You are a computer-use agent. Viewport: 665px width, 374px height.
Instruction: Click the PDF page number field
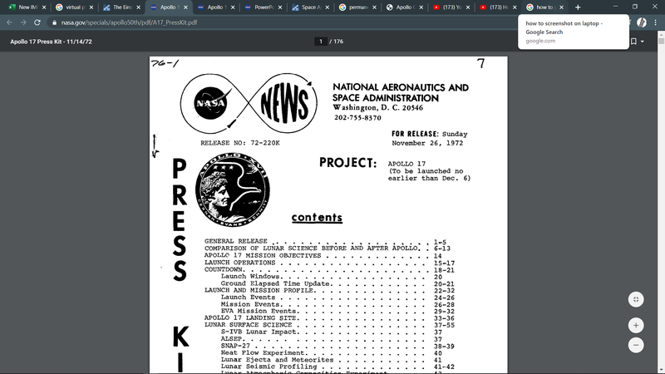pyautogui.click(x=321, y=42)
